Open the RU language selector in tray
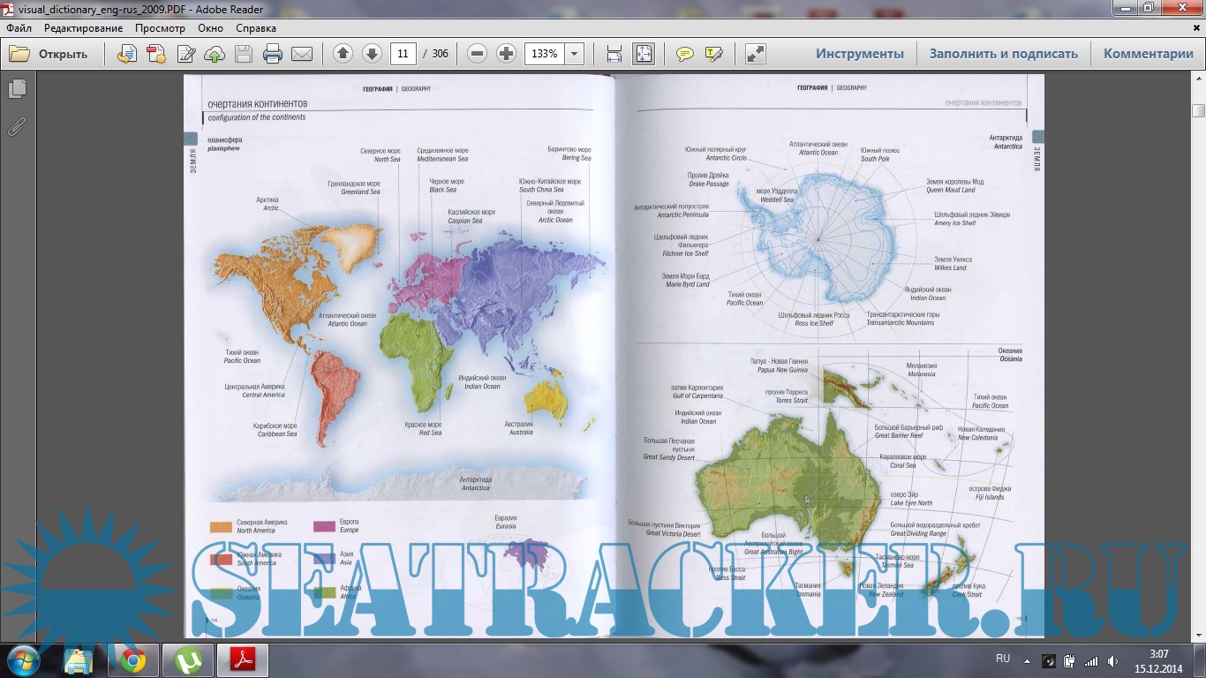Image resolution: width=1206 pixels, height=678 pixels. (1003, 659)
